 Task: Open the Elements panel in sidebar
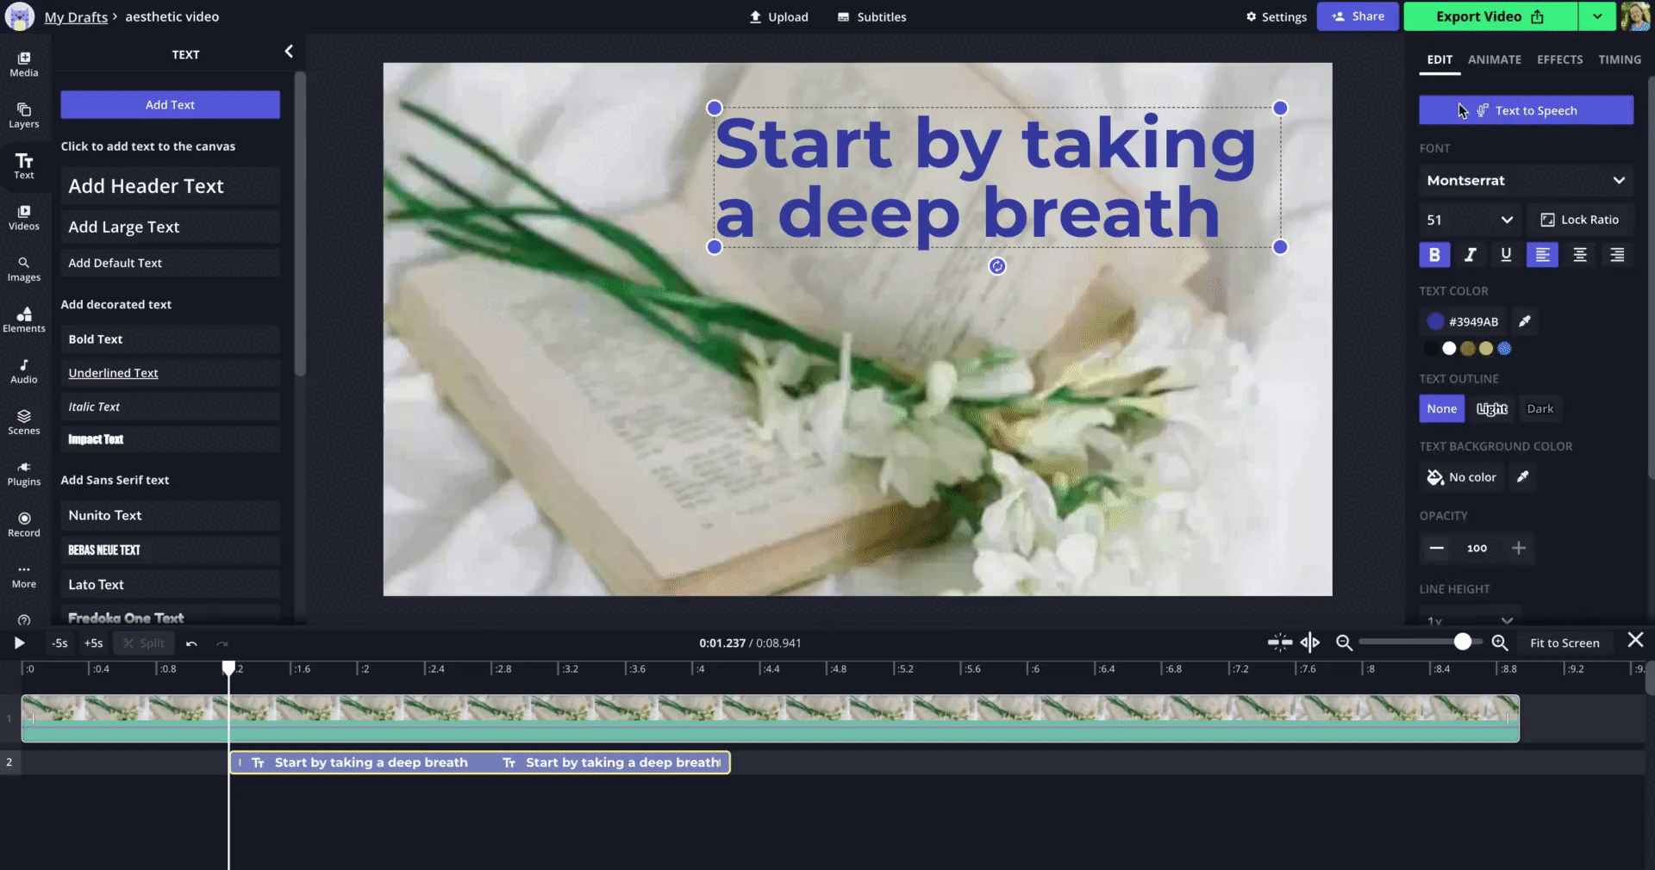tap(24, 319)
